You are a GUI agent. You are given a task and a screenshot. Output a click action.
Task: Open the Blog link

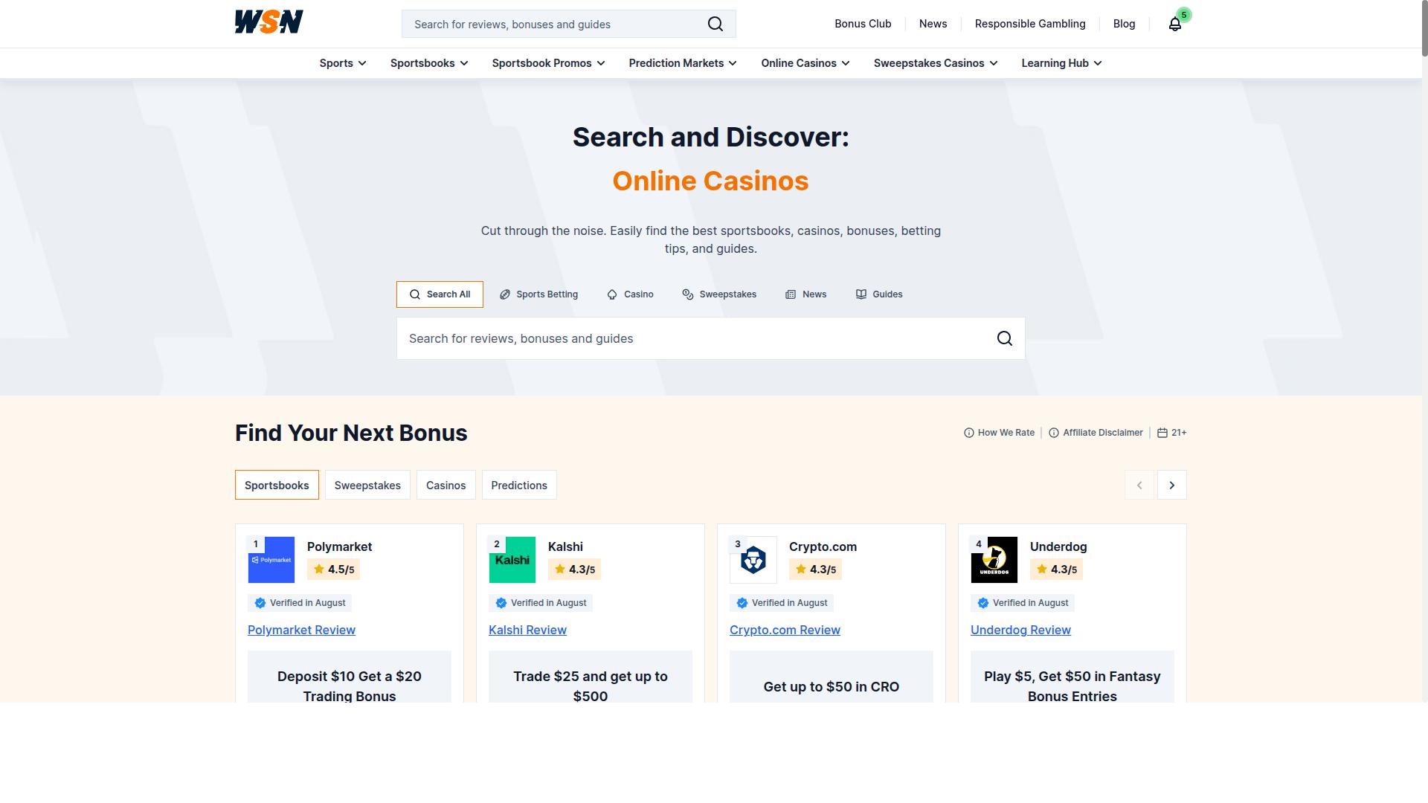(1124, 24)
